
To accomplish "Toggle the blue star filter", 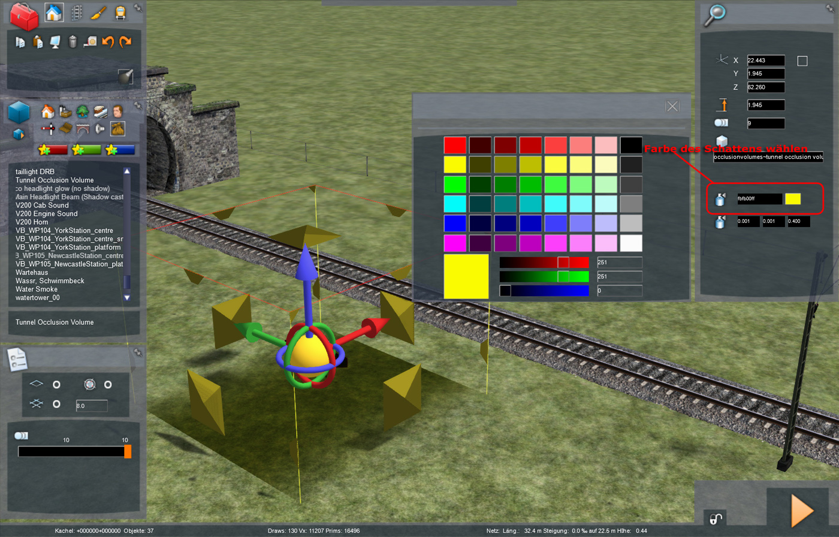I will click(119, 150).
